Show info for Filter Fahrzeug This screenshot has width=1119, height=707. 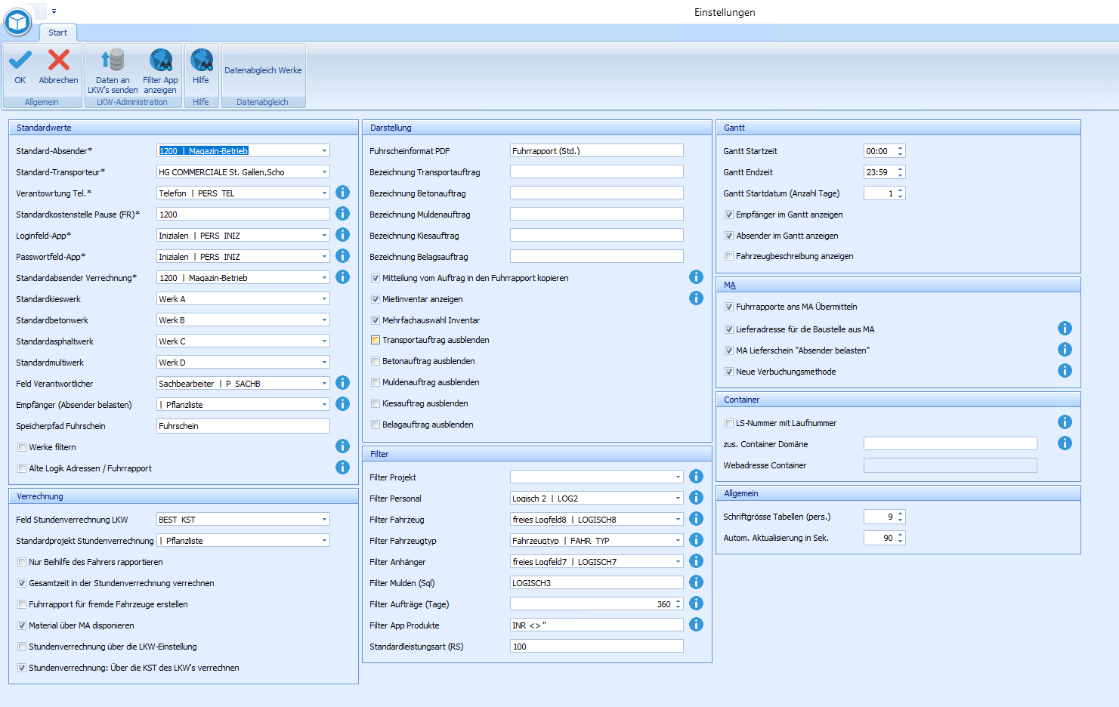click(x=697, y=519)
